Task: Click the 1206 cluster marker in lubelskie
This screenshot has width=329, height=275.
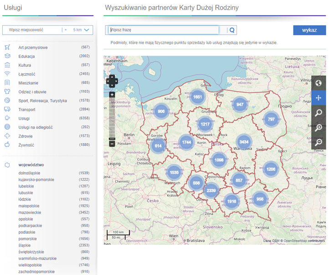Action: pyautogui.click(x=271, y=169)
